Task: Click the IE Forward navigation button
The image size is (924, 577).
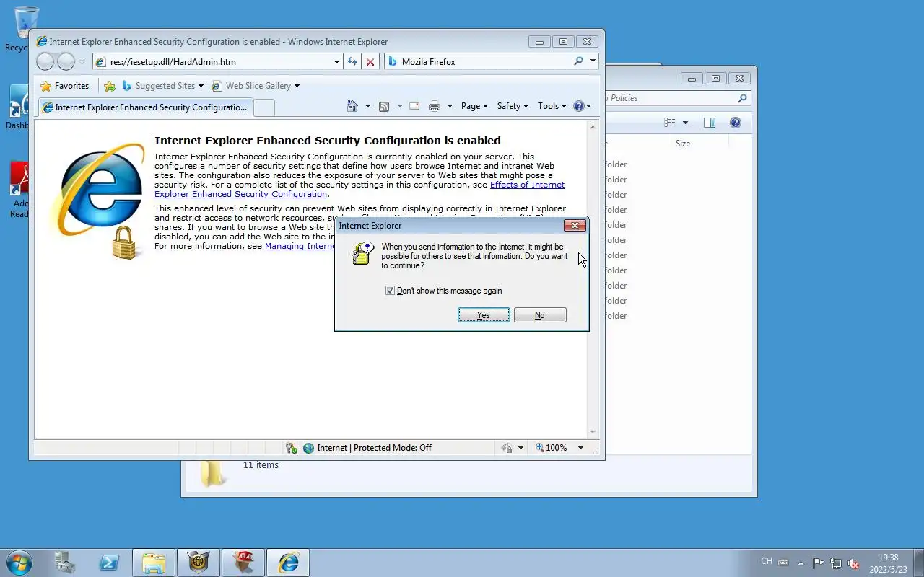Action: [66, 62]
